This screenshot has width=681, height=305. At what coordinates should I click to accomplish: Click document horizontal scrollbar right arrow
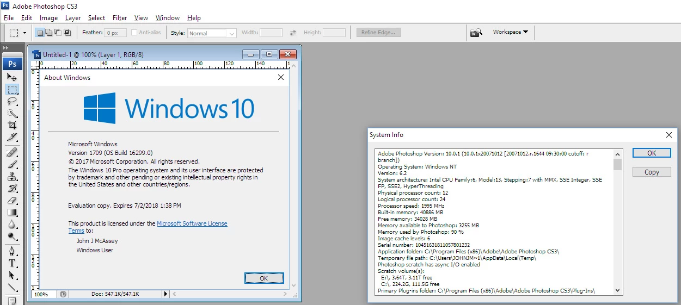tap(286, 294)
